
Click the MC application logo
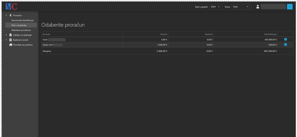11,7
